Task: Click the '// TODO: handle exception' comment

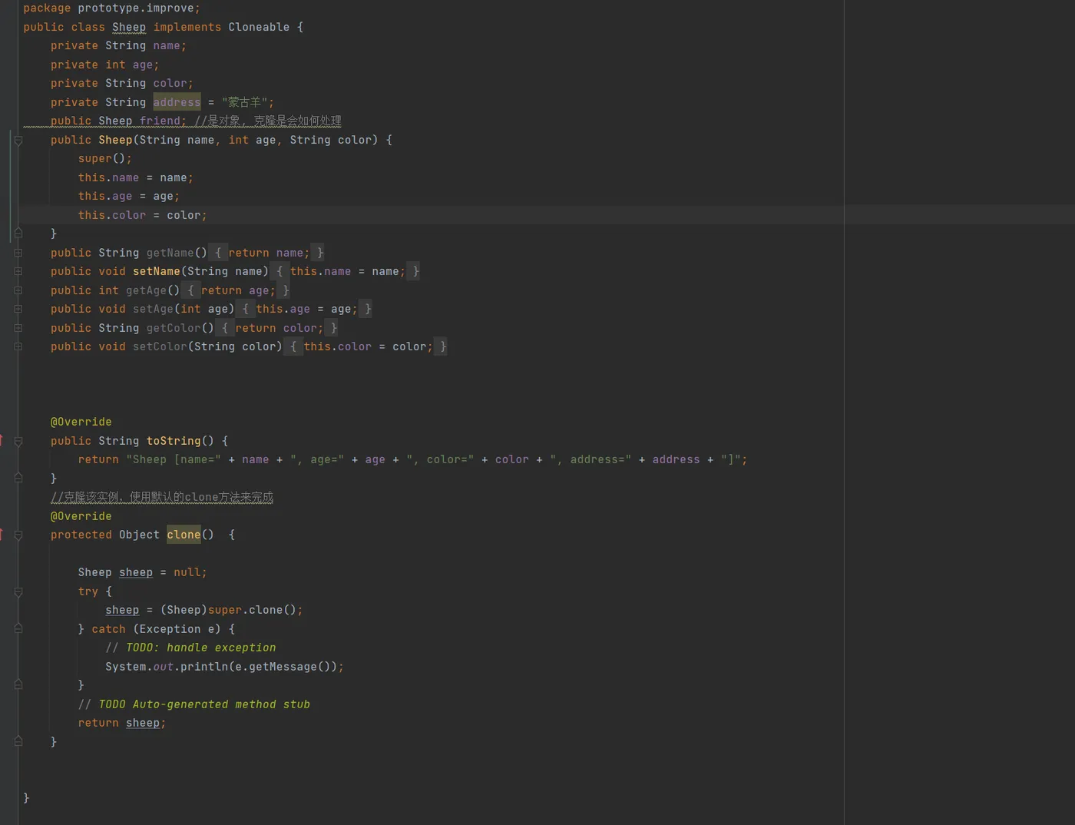Action: click(x=190, y=648)
